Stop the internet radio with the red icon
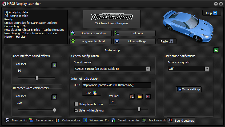225x127 pixels. [148, 97]
